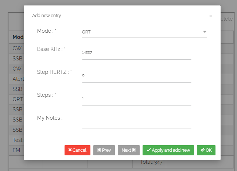Expand the Mode dropdown arrow
Image resolution: width=237 pixels, height=171 pixels.
tap(205, 32)
